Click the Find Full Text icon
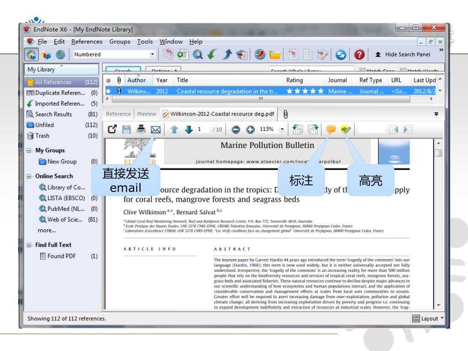Viewport: 468px width, 351px height. pyautogui.click(x=242, y=55)
